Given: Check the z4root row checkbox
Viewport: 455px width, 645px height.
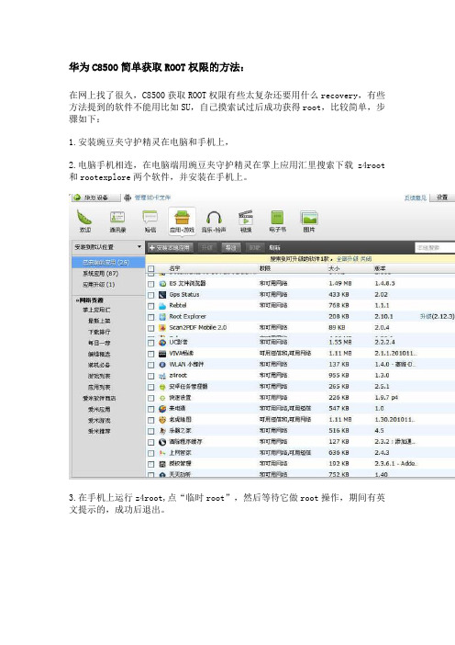Looking at the screenshot, I should 151,376.
